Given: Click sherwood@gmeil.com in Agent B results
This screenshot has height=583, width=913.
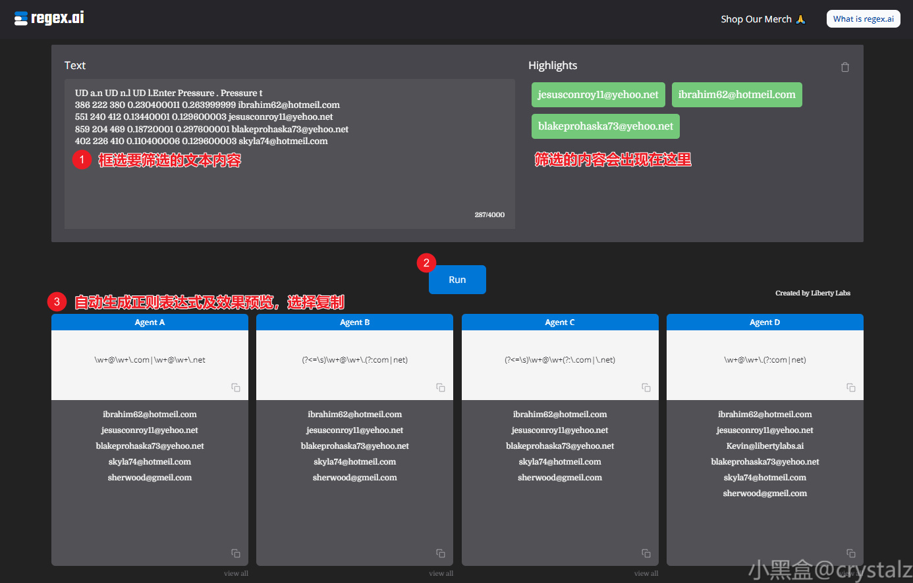Looking at the screenshot, I should click(355, 478).
